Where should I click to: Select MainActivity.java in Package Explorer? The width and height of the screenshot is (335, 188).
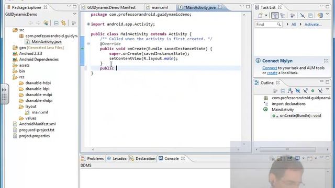click(47, 42)
